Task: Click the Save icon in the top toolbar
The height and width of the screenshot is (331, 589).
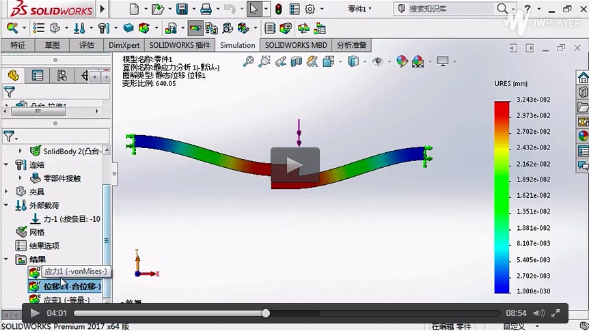Action: [x=182, y=9]
